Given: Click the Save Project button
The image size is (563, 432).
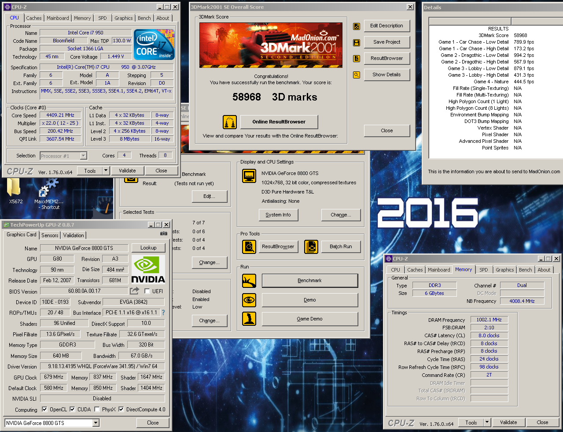Looking at the screenshot, I should 387,42.
